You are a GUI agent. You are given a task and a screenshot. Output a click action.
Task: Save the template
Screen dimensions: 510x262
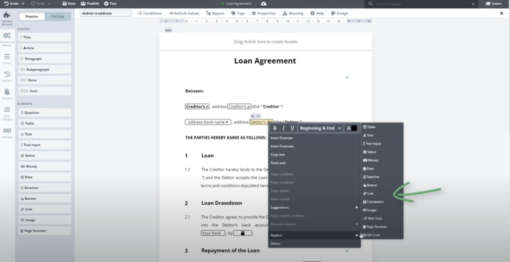[x=69, y=3]
